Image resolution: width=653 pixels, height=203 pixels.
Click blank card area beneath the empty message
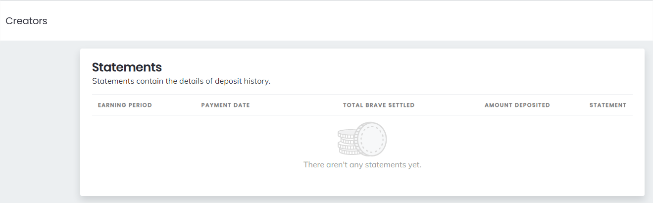362,183
